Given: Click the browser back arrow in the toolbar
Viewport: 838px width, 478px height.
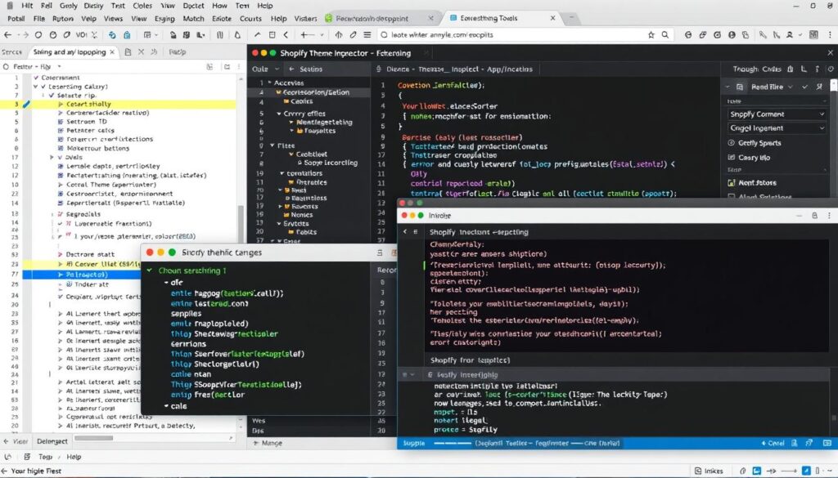Looking at the screenshot, I should (x=7, y=34).
